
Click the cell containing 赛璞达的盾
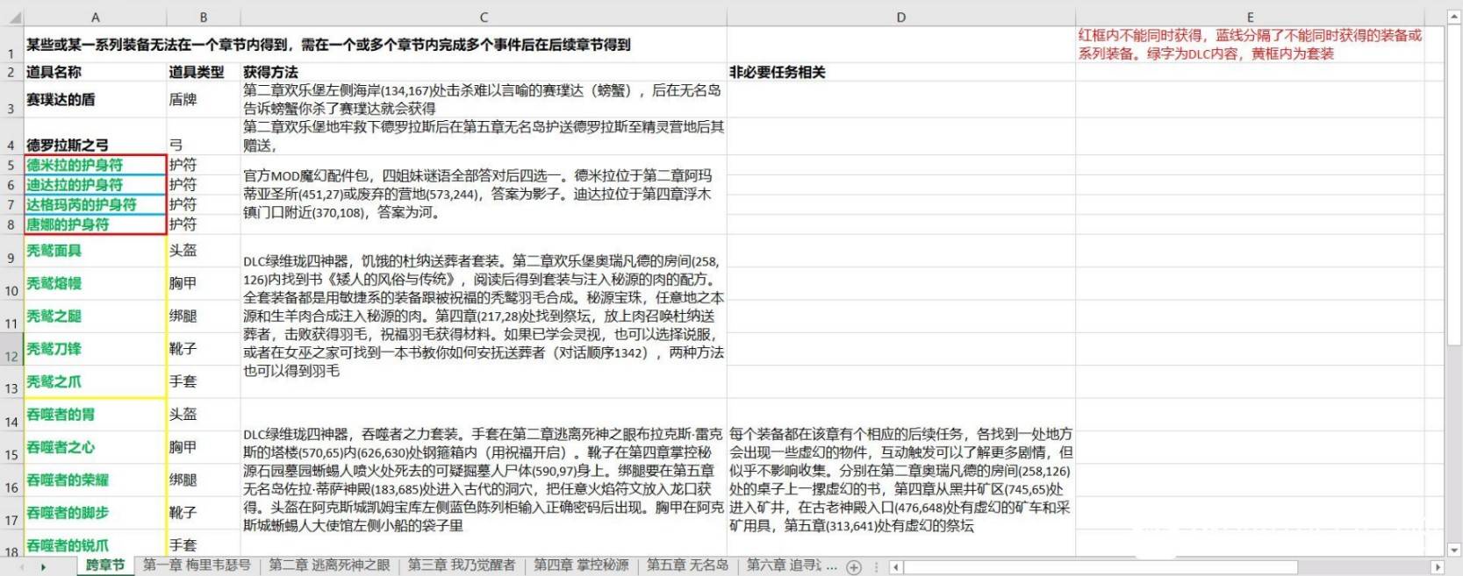[x=95, y=100]
